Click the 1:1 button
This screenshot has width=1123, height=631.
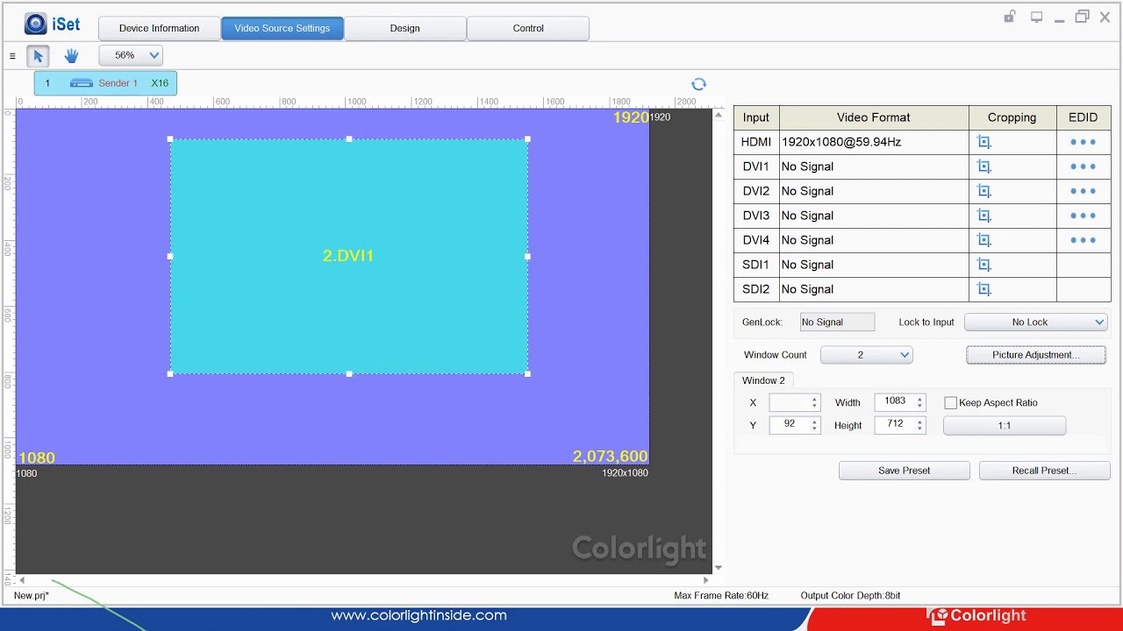tap(1005, 426)
